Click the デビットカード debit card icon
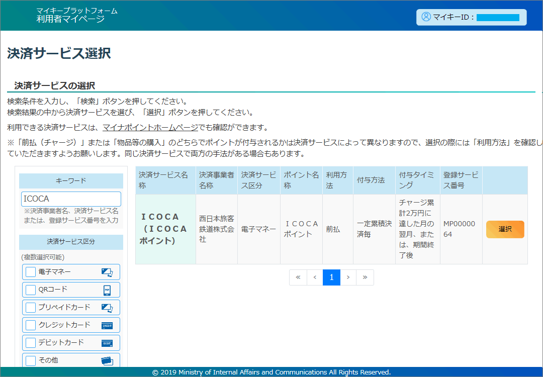The width and height of the screenshot is (543, 377). tap(107, 343)
